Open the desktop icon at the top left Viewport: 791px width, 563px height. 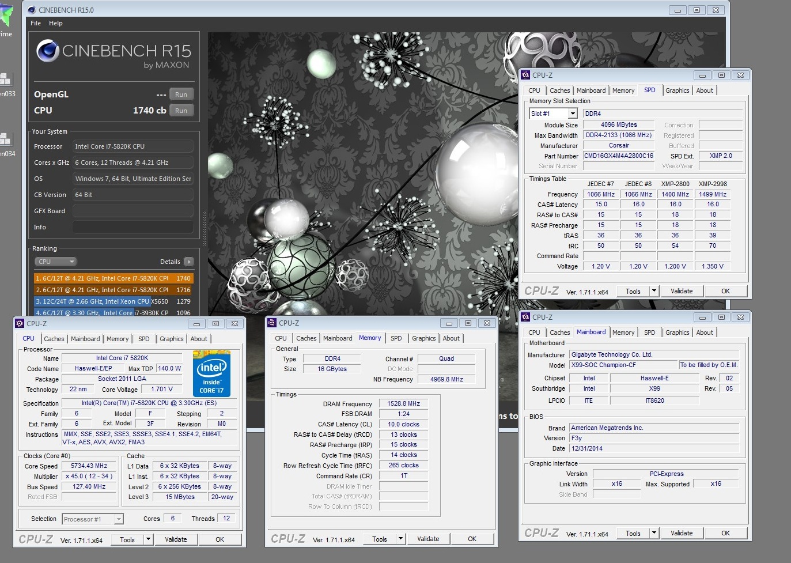point(6,20)
